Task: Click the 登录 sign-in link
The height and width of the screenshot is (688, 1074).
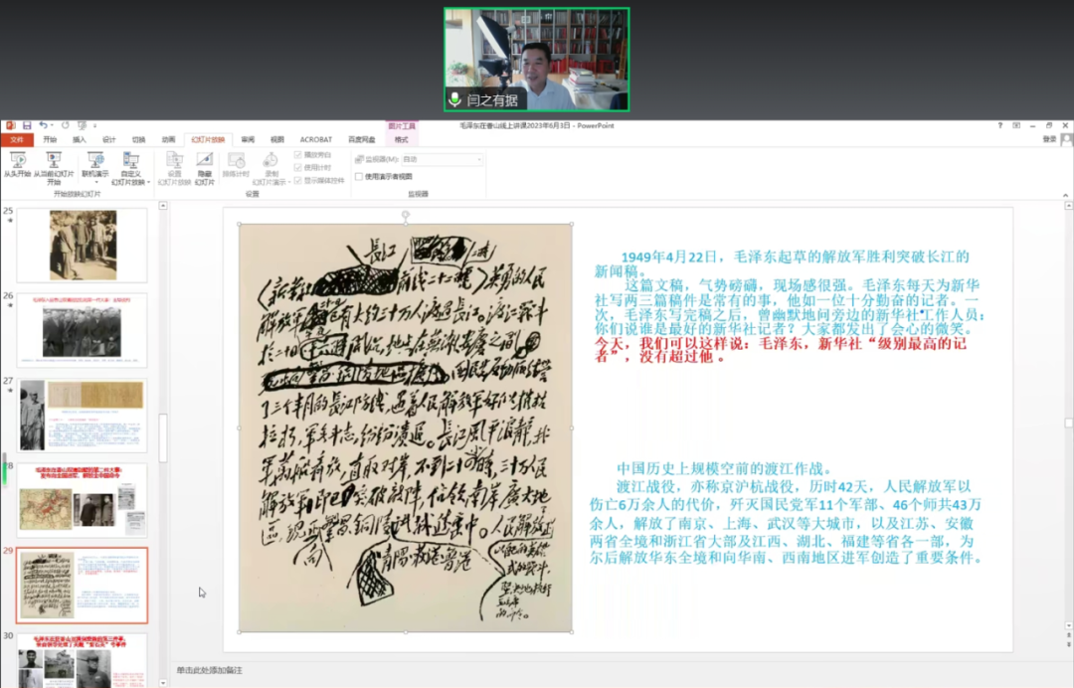Action: click(1049, 139)
